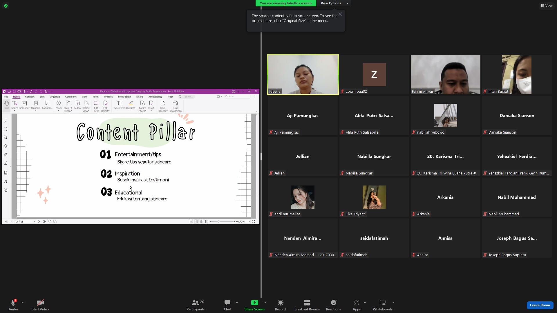Choose the Typewriter tool
This screenshot has height=313, width=557.
tap(119, 105)
